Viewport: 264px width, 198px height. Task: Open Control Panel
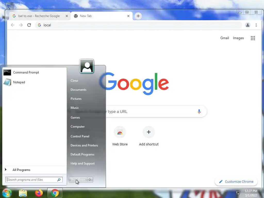click(x=80, y=136)
